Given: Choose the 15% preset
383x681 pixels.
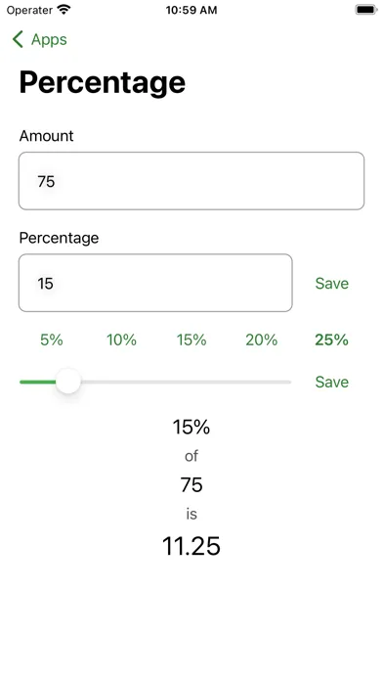Looking at the screenshot, I should tap(191, 340).
